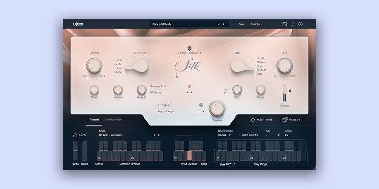Set Width switch to On

click(226, 90)
